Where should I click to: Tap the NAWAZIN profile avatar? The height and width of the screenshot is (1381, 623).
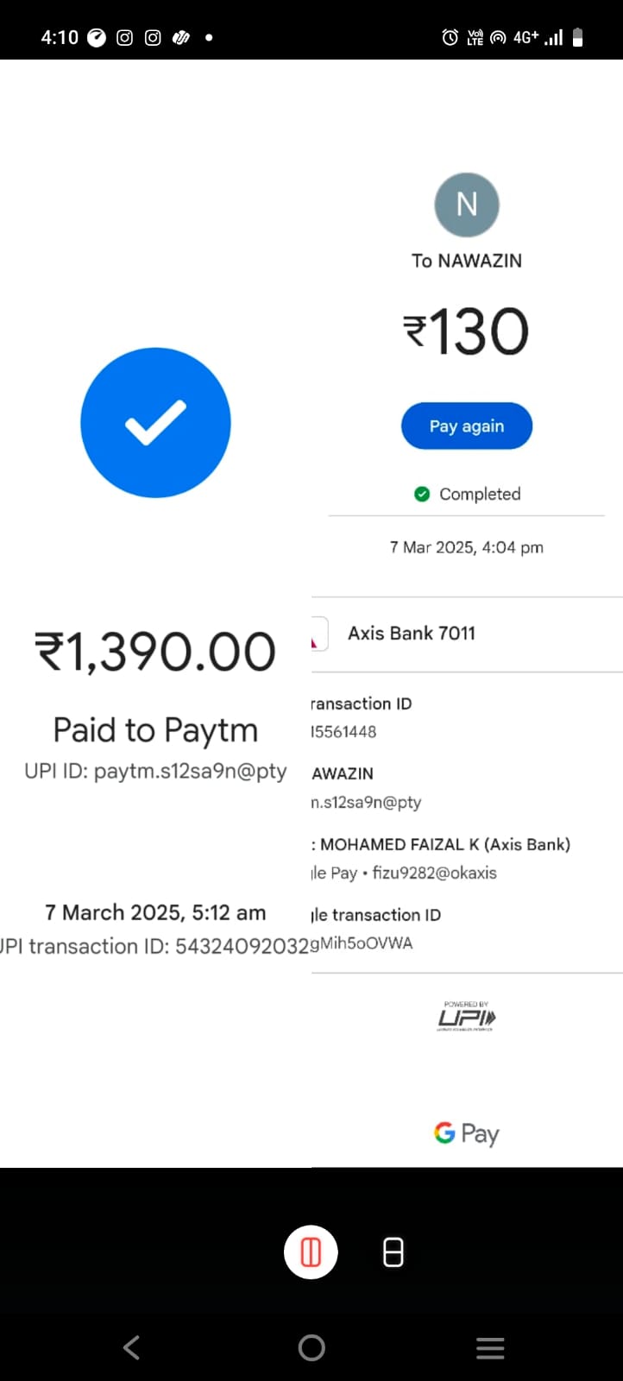click(467, 205)
